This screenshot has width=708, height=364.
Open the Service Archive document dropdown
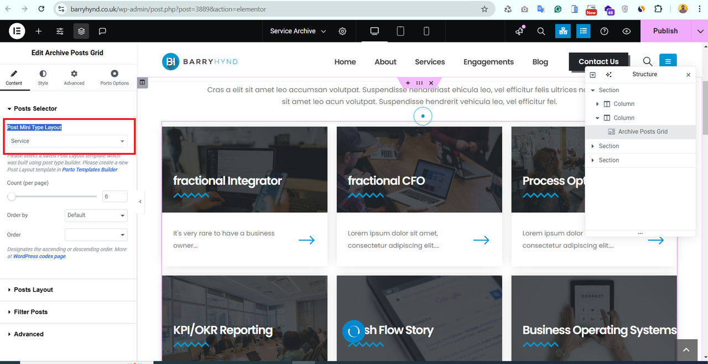point(298,31)
